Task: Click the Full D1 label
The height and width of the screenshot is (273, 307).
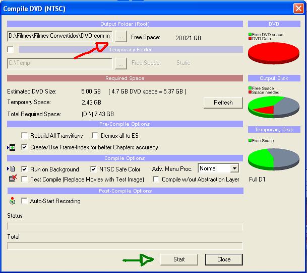Action: (x=257, y=179)
